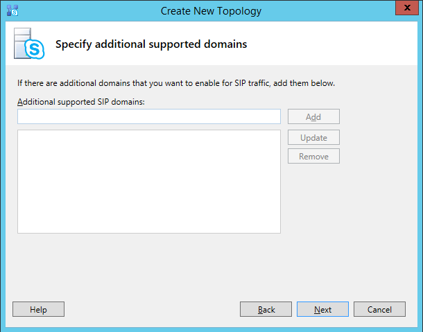Screen dimensions: 423x332
Task: Cancel the topology creation wizard
Action: [x=379, y=309]
